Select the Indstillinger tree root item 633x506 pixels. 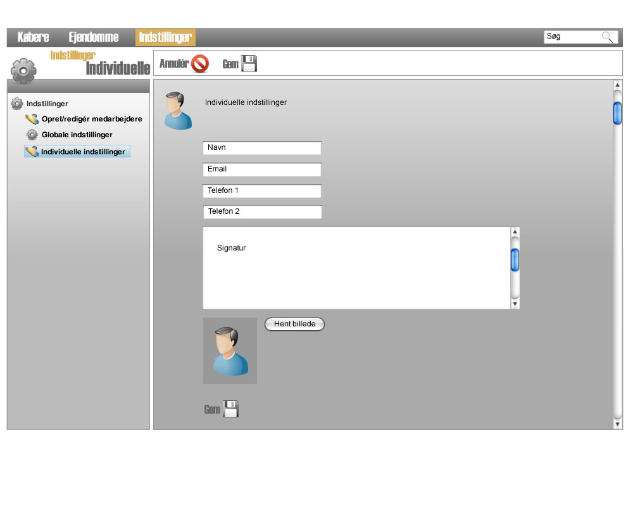(47, 104)
